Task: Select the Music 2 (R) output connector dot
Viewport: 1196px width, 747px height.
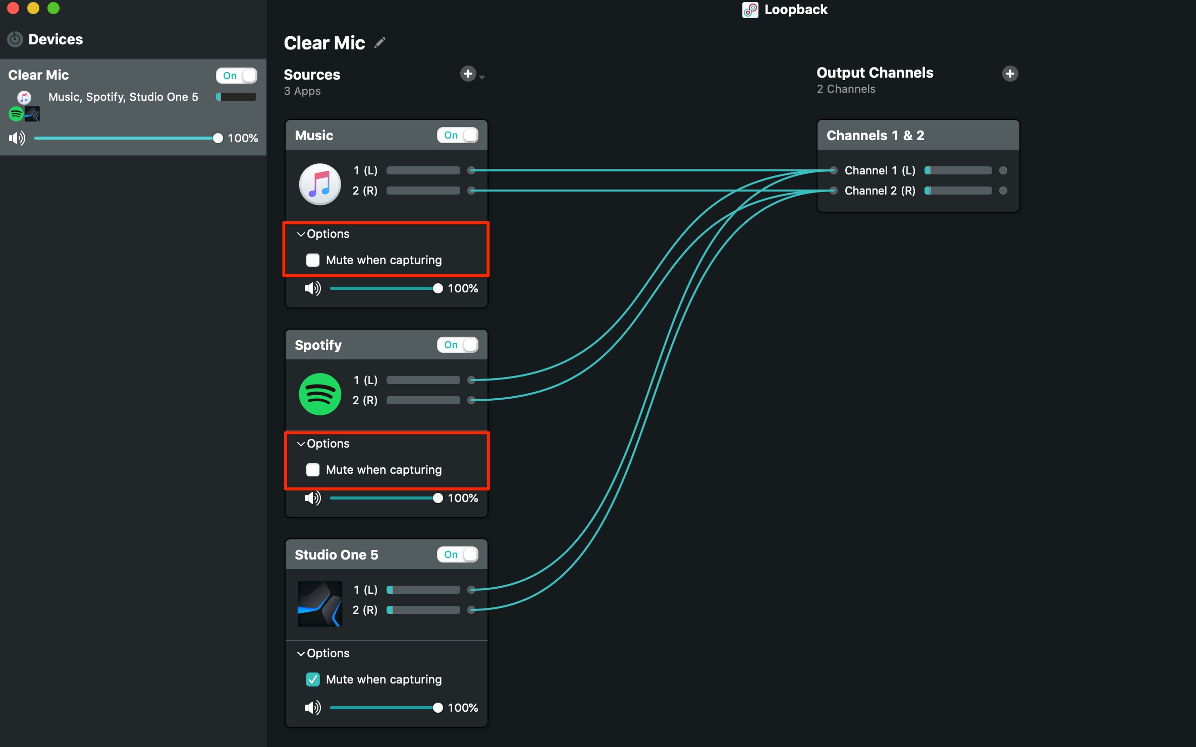Action: point(471,191)
